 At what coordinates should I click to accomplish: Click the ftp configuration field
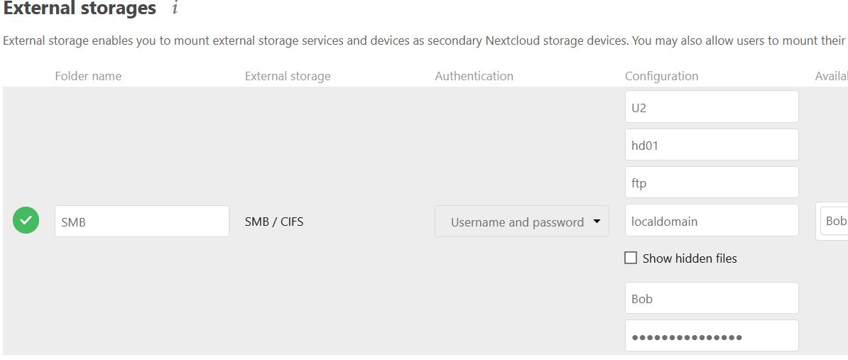pos(712,183)
